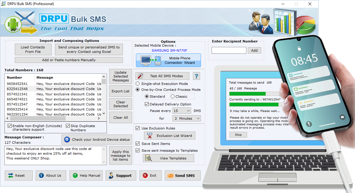This screenshot has width=355, height=193.
Task: Toggle Delayed Delivery Option checkbox
Action: 147,104
